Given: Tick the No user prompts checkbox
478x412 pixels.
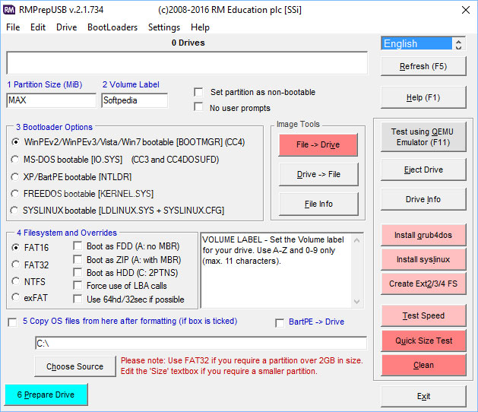Looking at the screenshot, I should point(199,108).
